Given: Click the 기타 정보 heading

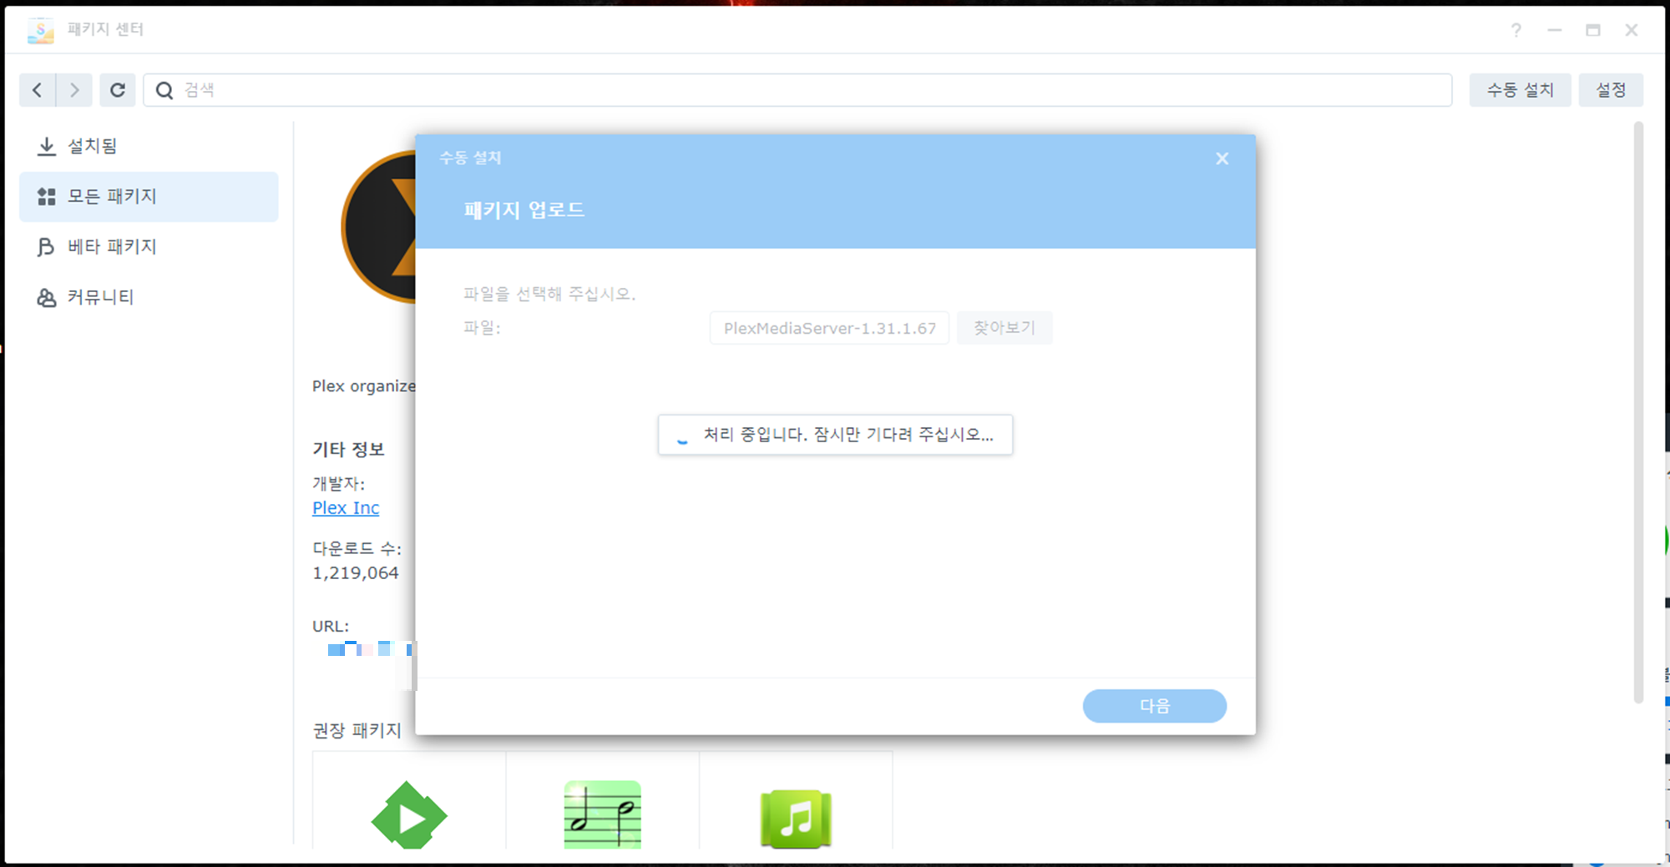Looking at the screenshot, I should (x=348, y=450).
